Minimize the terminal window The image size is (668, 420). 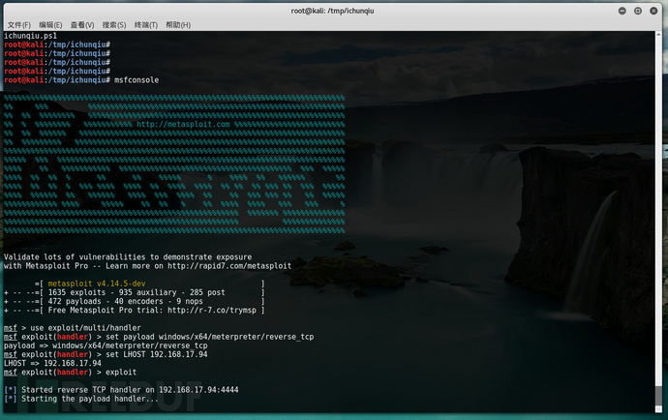pyautogui.click(x=622, y=11)
